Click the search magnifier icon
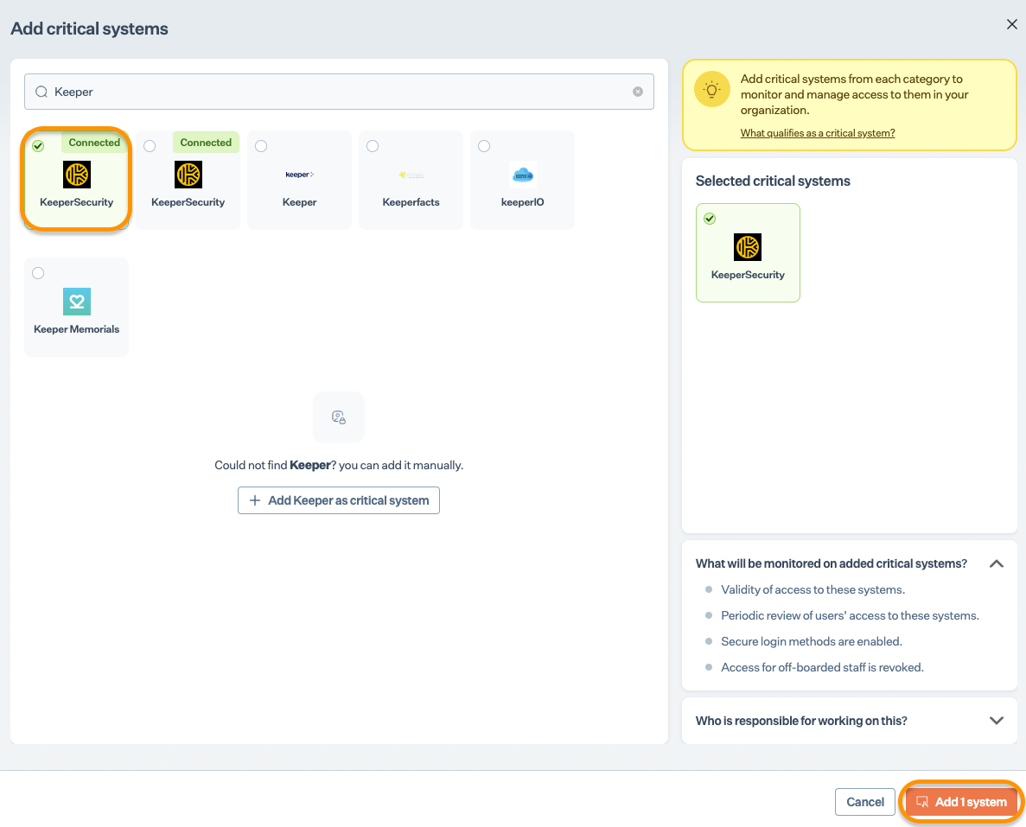The width and height of the screenshot is (1026, 827). (x=41, y=92)
